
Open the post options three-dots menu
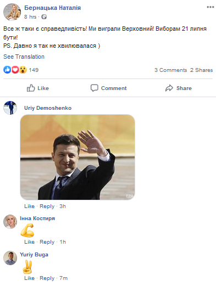[210, 7]
